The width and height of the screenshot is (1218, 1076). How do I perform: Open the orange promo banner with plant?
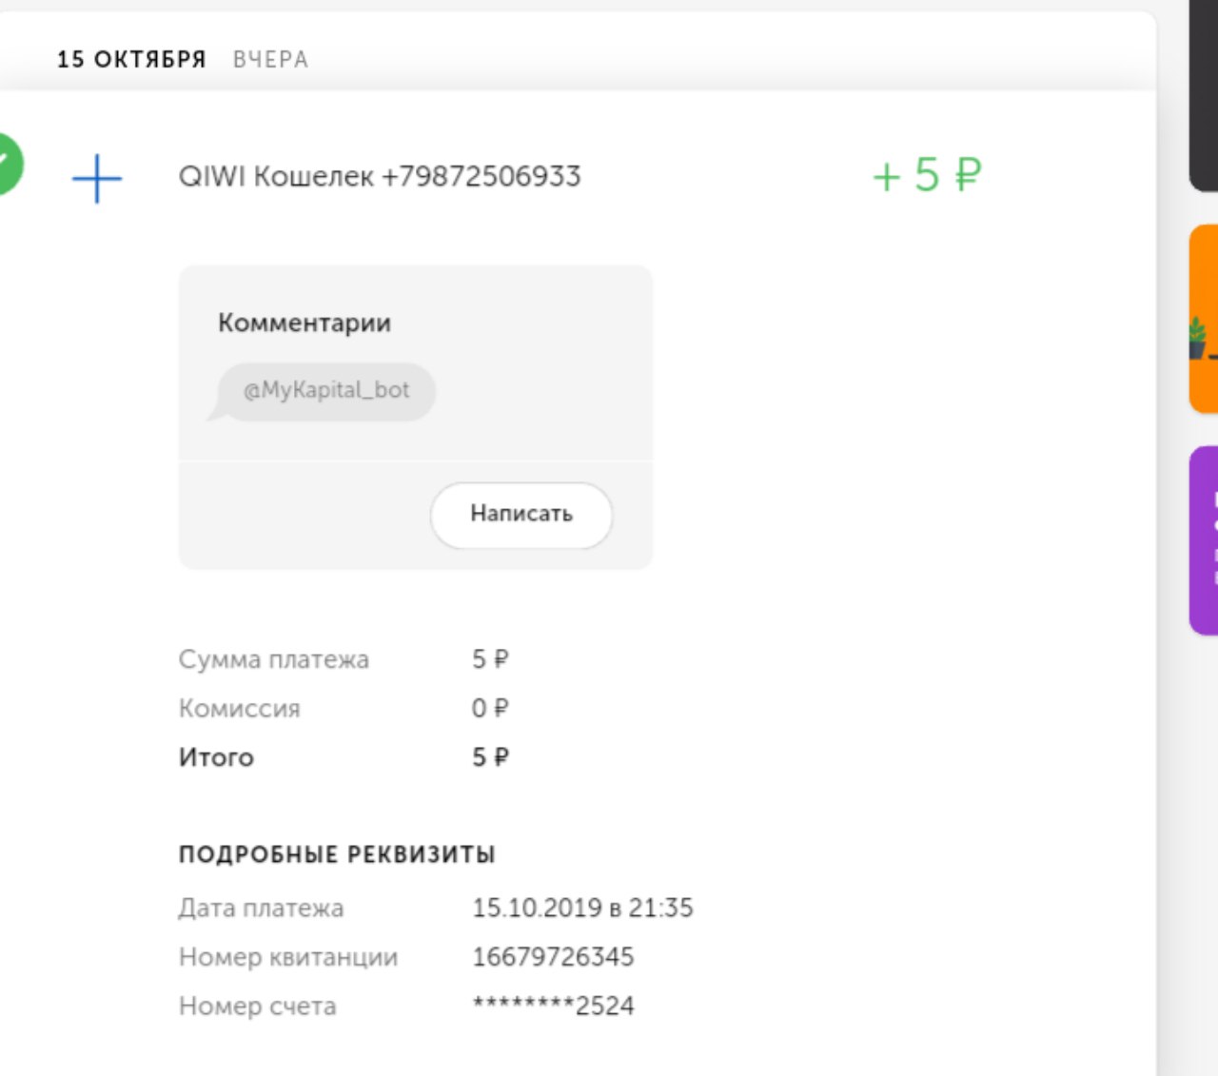coord(1204,319)
